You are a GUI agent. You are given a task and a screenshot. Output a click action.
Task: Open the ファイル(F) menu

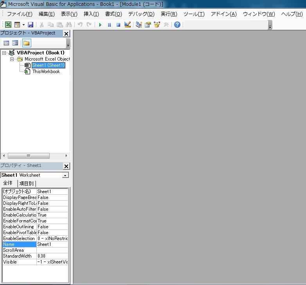20,14
